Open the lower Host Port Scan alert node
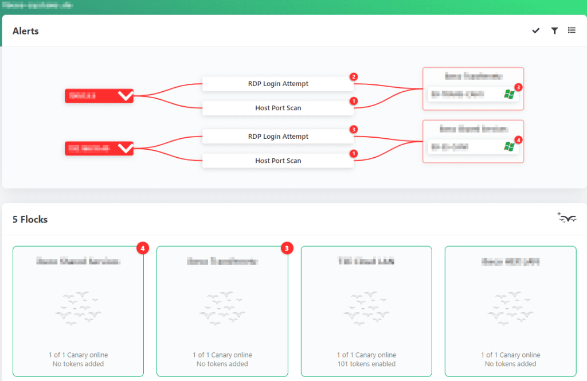 pos(278,161)
